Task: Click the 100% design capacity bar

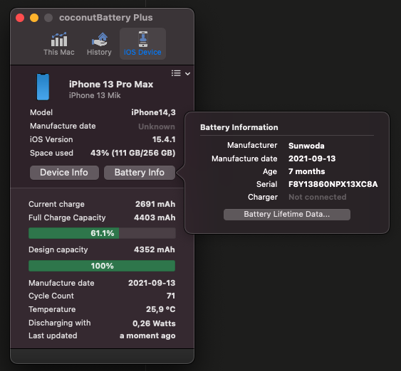Action: [102, 266]
